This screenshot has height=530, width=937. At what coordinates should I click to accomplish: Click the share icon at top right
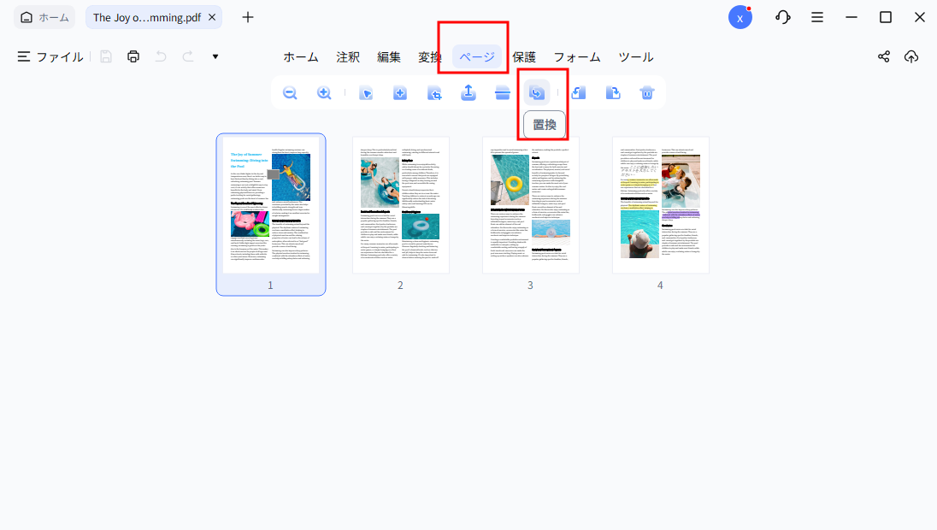click(883, 56)
